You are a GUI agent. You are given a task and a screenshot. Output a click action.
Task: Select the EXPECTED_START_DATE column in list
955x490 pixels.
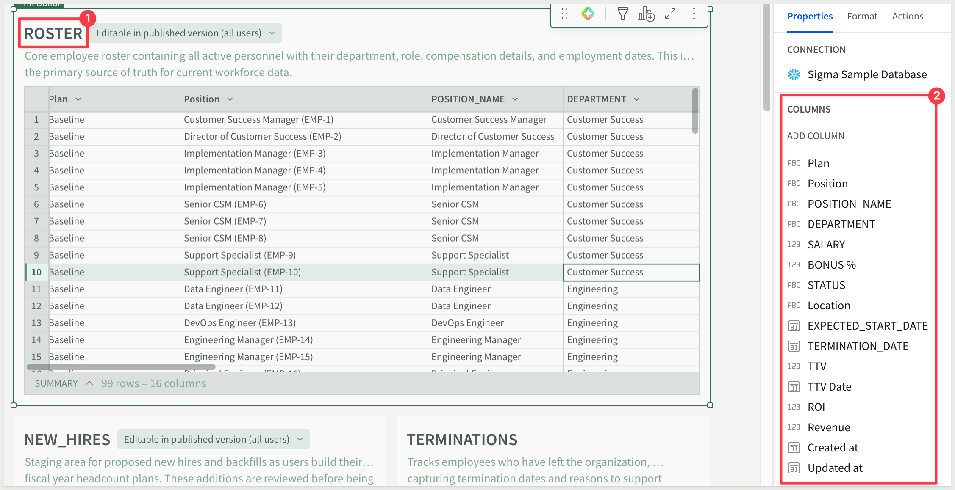(x=868, y=326)
